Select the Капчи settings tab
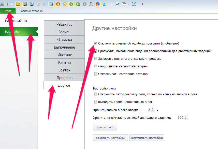Screen dimensions: 218x149 [64, 62]
